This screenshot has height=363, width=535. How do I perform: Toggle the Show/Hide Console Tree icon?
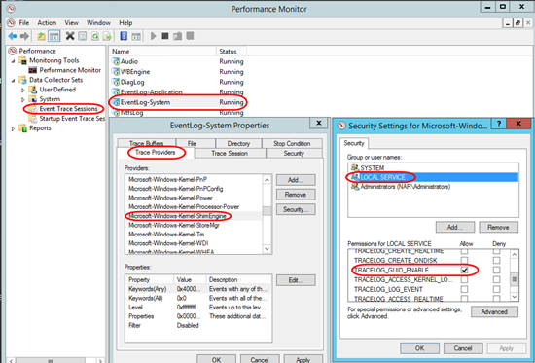[x=54, y=36]
